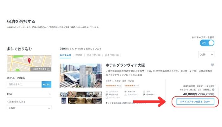Click the price text 40,000円〜104,200円
Viewport: 222px width, 127px height.
[199, 94]
